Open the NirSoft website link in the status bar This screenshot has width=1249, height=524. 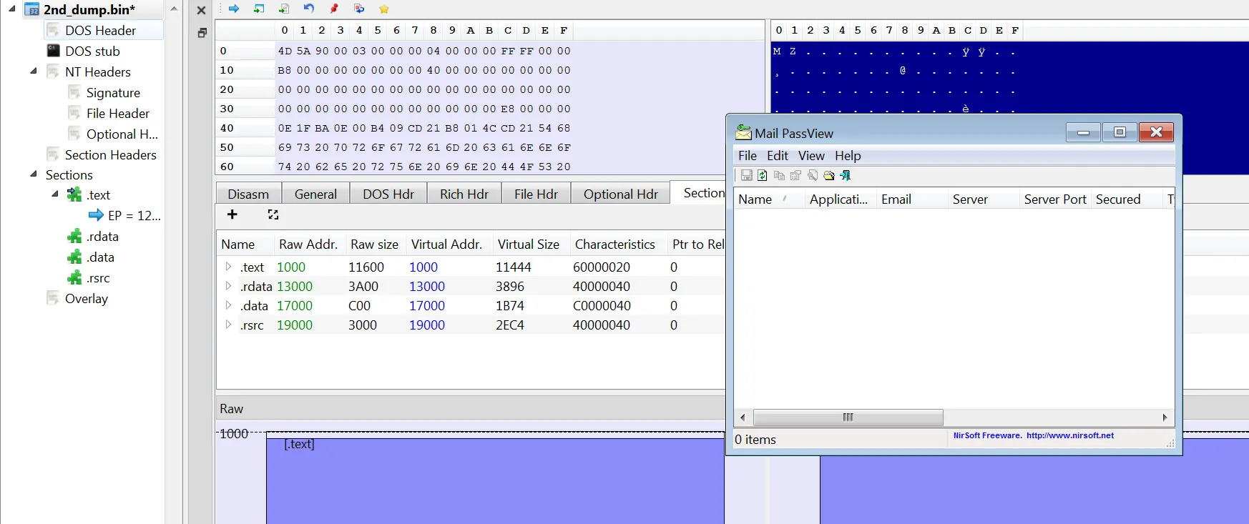(x=1070, y=435)
